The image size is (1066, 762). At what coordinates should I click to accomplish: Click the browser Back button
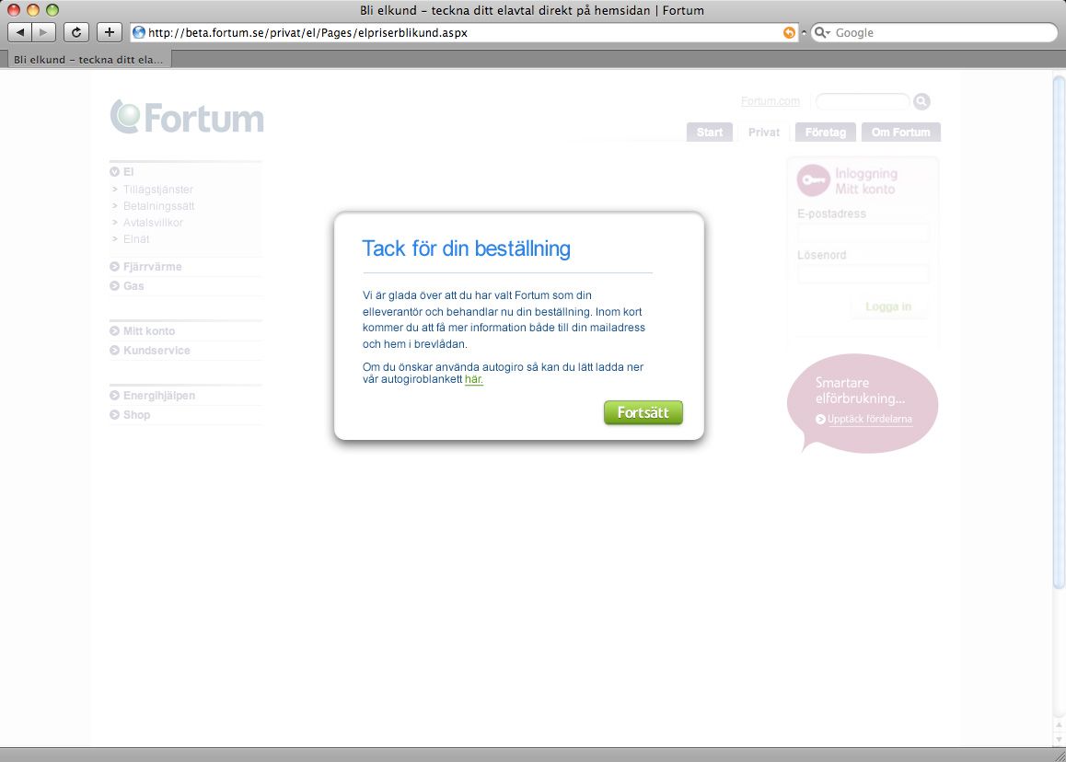tap(19, 32)
